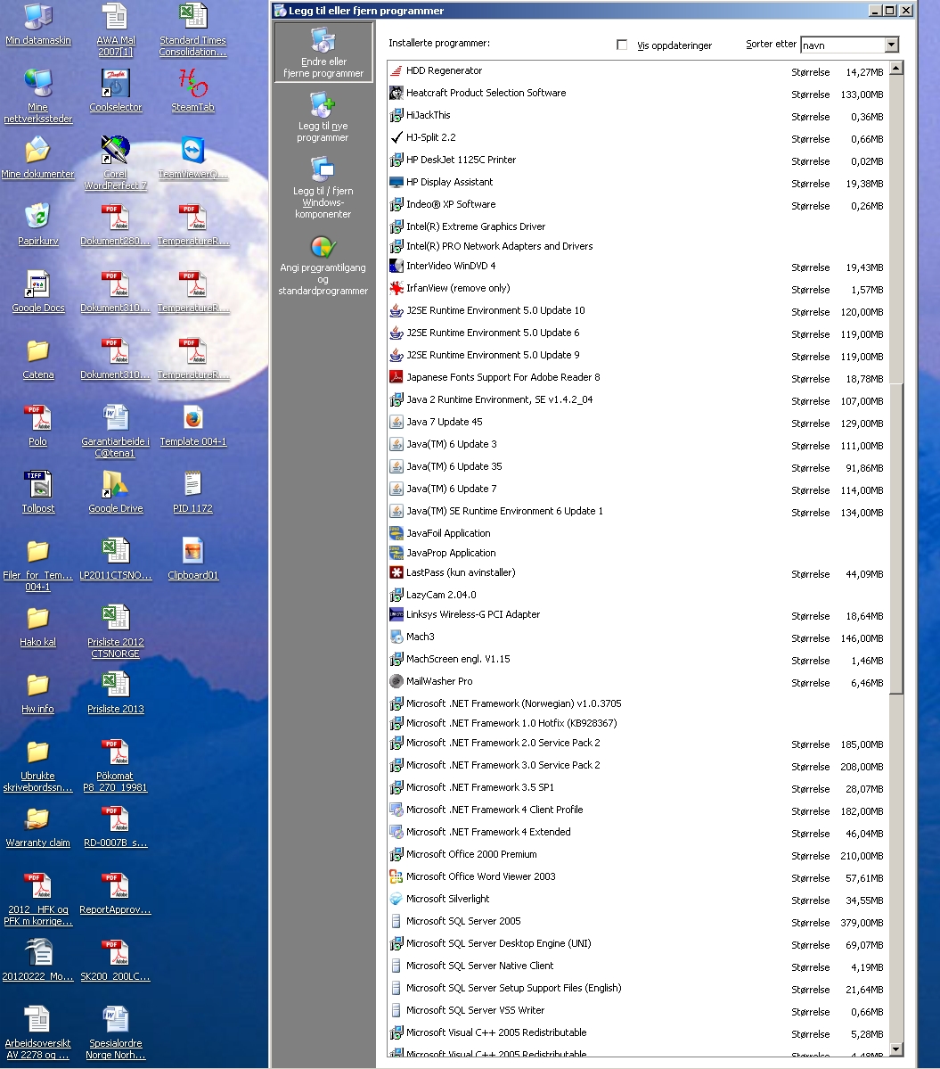Click Coolselector desktop shortcut
This screenshot has height=1069, width=940.
(116, 91)
